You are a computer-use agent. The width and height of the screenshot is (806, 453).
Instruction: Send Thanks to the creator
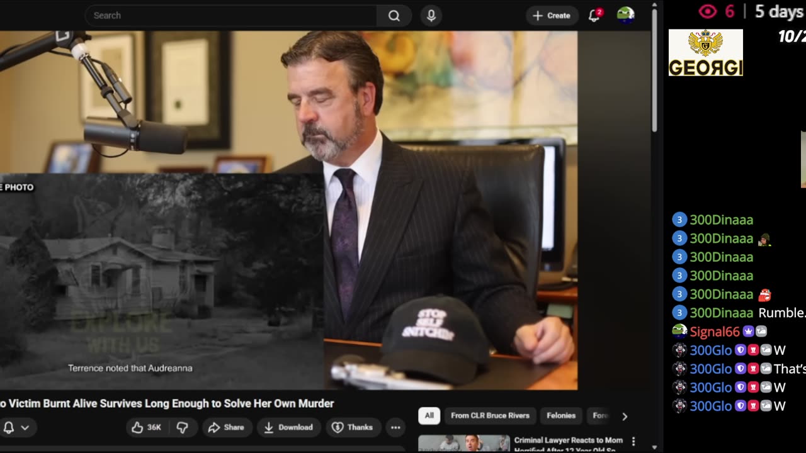(353, 427)
